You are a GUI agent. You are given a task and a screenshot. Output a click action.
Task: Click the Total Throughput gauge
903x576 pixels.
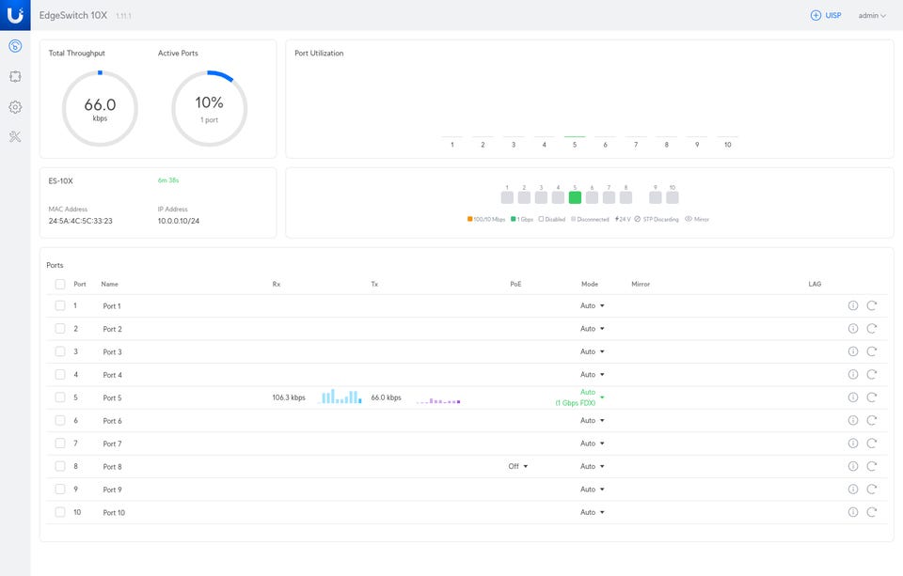100,108
